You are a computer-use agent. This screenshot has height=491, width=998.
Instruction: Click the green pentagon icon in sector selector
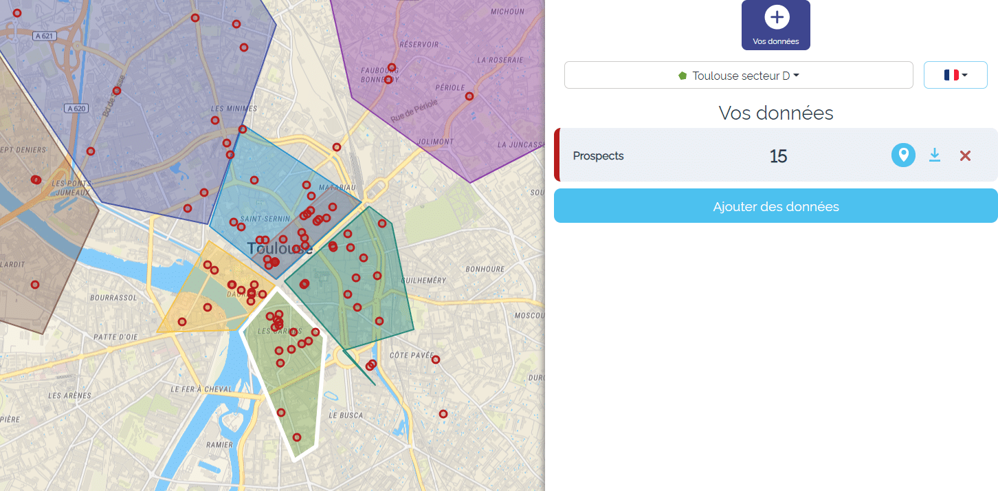coord(683,76)
